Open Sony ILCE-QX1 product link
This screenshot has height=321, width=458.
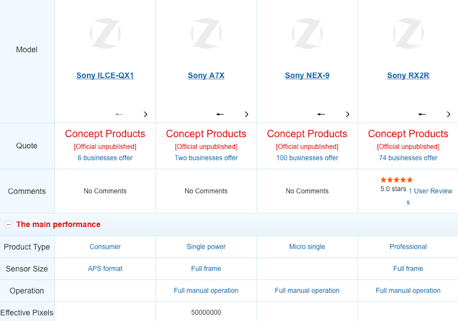[x=105, y=75]
